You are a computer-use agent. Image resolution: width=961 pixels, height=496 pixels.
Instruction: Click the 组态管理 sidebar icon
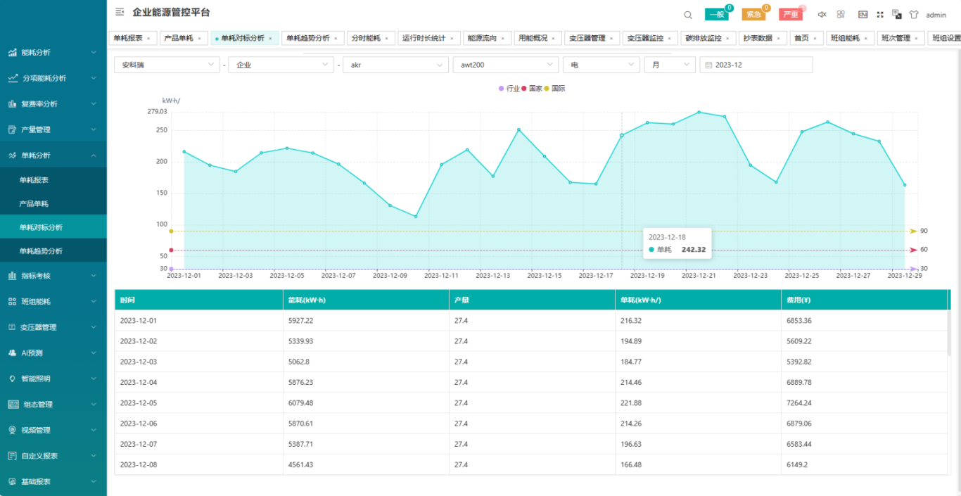tap(12, 405)
